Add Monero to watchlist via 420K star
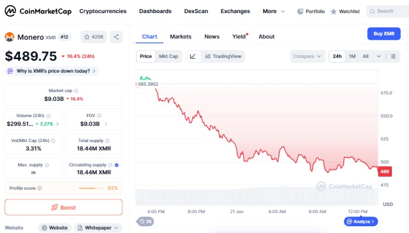The image size is (409, 233). tap(94, 37)
